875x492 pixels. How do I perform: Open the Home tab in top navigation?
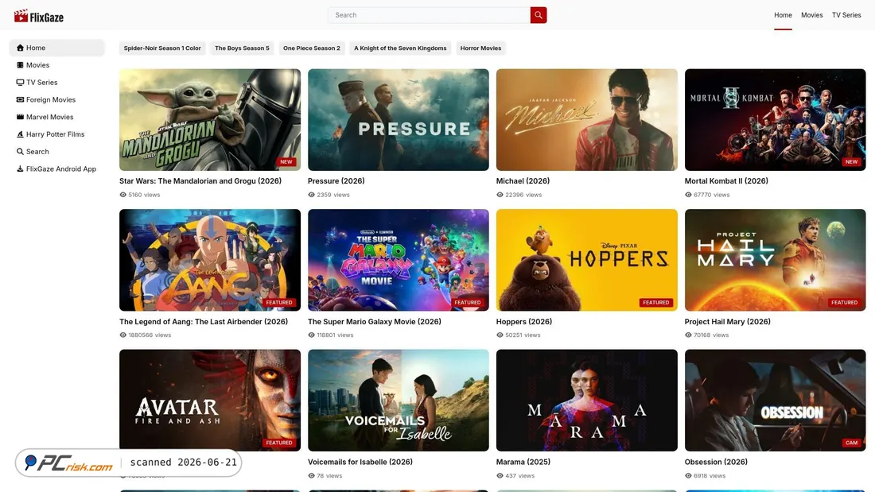783,15
